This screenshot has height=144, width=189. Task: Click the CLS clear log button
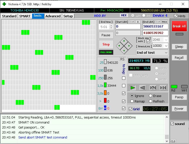[x=173, y=141]
